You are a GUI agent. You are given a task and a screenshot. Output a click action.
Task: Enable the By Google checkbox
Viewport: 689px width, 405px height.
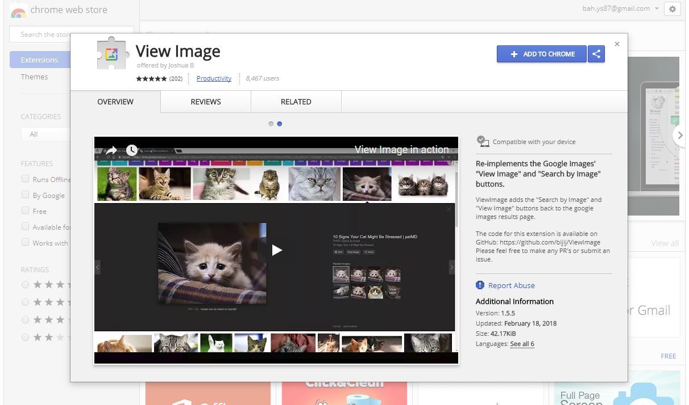coord(25,195)
